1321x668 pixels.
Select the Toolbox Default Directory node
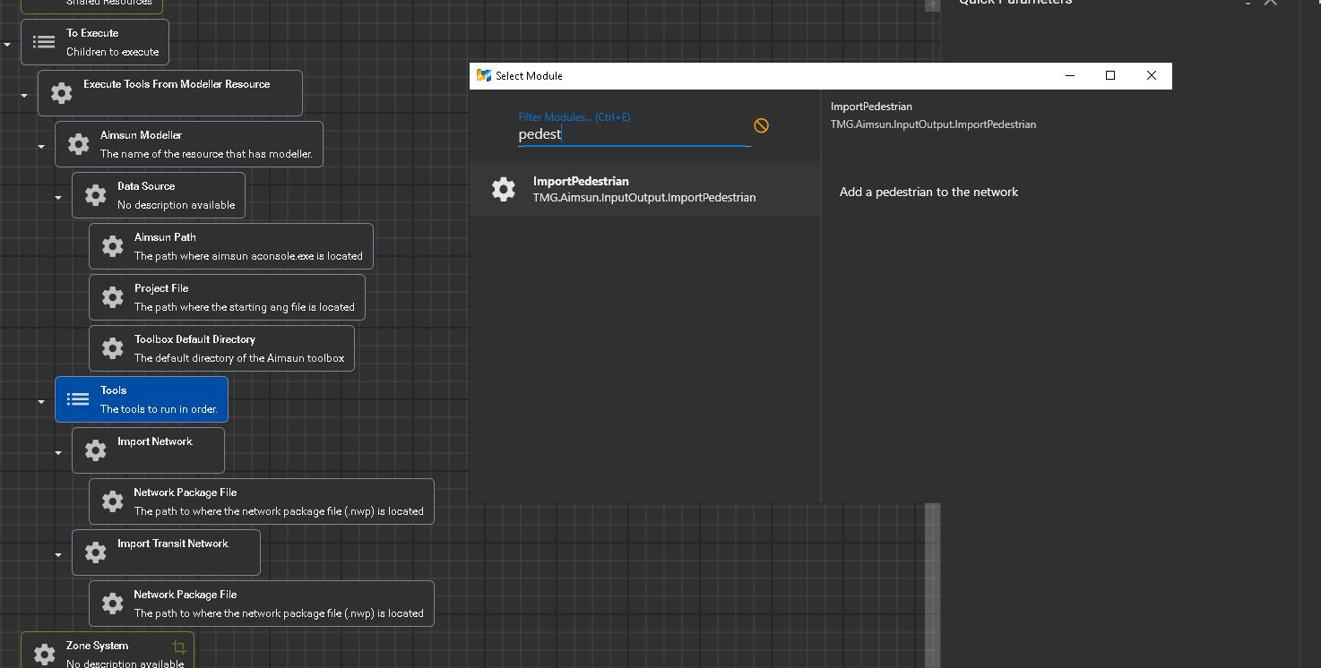(221, 348)
